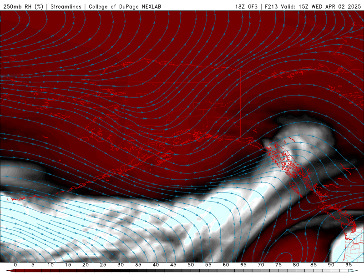The width and height of the screenshot is (364, 273).
Task: Click the "25" tick label on the scale
Action: pos(103,265)
